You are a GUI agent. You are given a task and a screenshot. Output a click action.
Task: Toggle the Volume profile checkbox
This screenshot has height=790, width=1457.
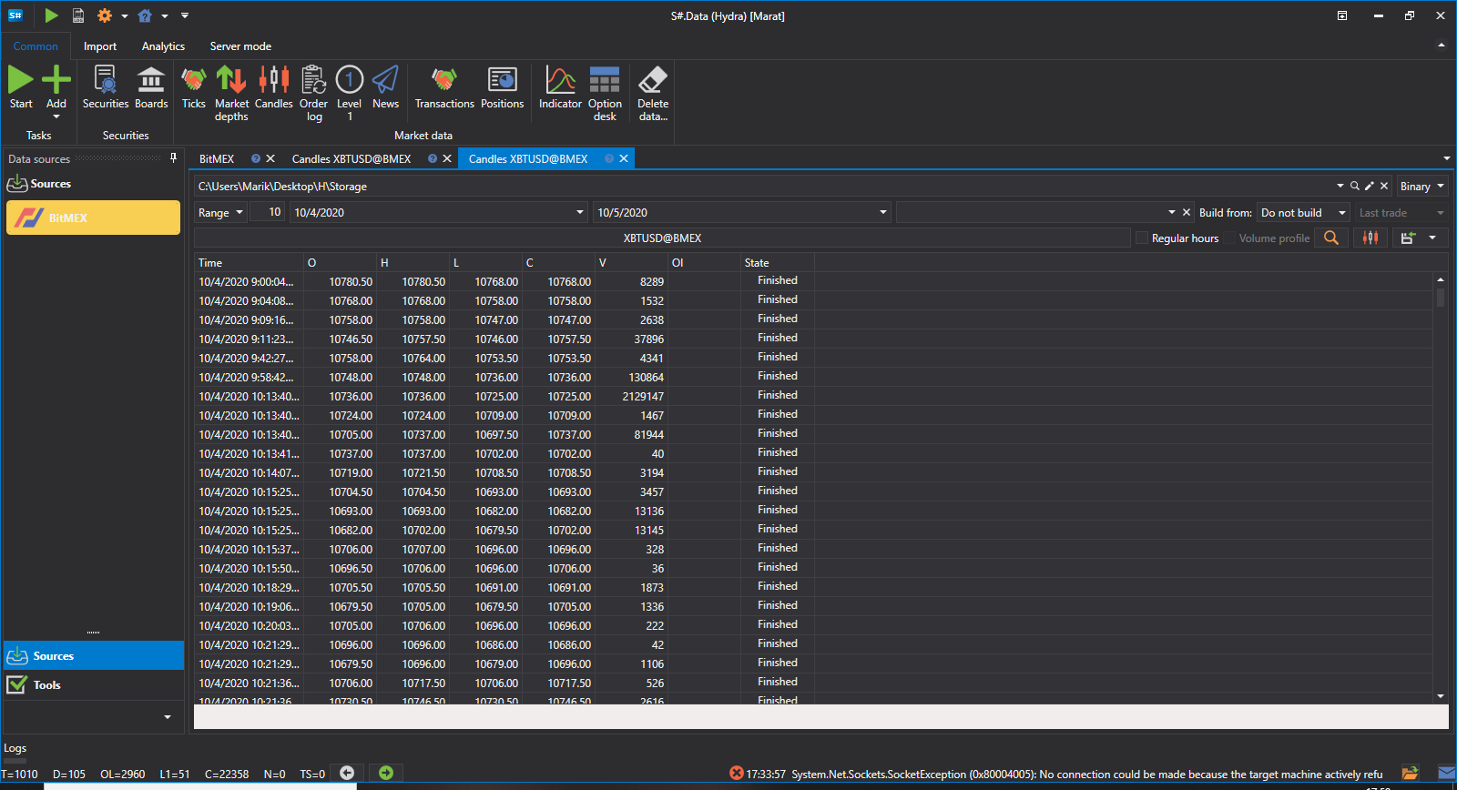pyautogui.click(x=1229, y=238)
